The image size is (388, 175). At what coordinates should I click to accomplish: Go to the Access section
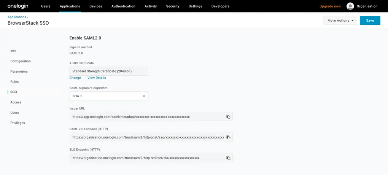click(16, 102)
